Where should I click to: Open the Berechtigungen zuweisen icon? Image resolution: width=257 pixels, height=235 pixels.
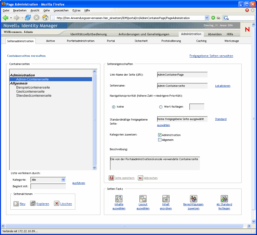point(193,198)
